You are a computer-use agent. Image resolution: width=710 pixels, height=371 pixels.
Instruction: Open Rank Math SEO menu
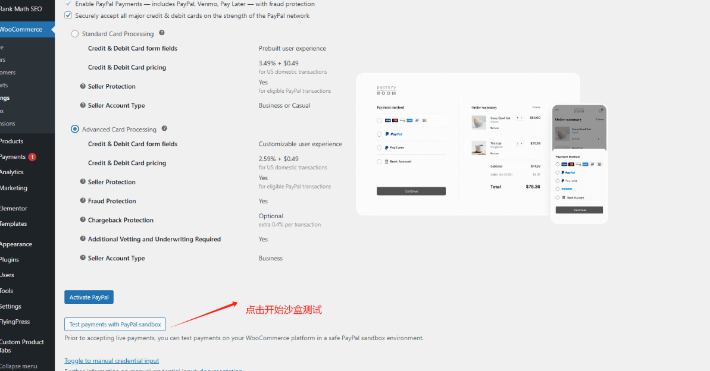coord(20,9)
